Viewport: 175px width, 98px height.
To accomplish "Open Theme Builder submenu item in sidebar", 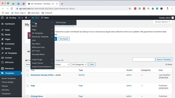I will (8, 82).
